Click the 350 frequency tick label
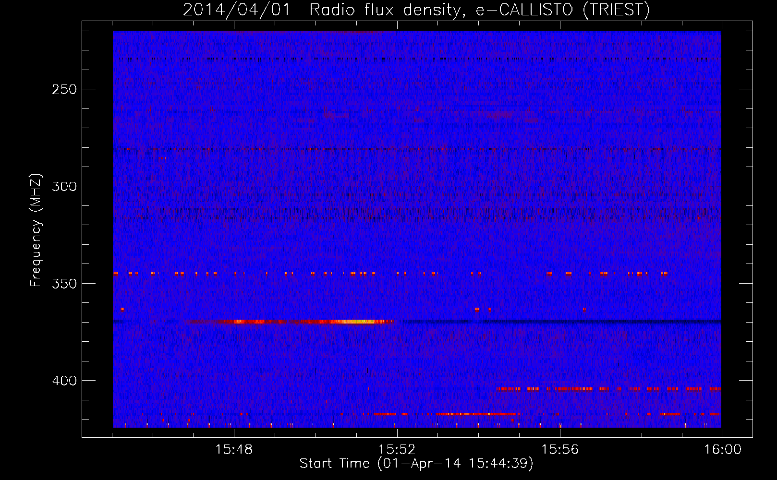777x480 pixels. tap(64, 283)
